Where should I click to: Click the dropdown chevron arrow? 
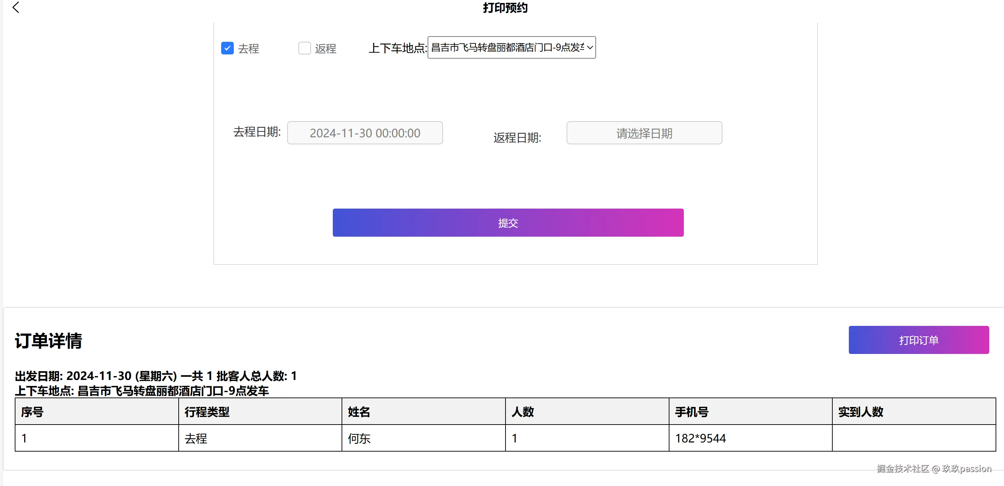[590, 47]
